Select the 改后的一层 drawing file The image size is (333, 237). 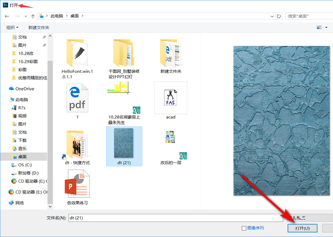[171, 147]
